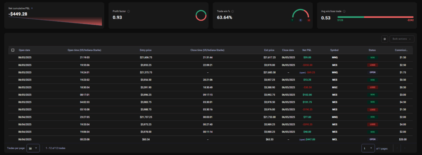Click the 63.64% trade win value

(x=225, y=17)
